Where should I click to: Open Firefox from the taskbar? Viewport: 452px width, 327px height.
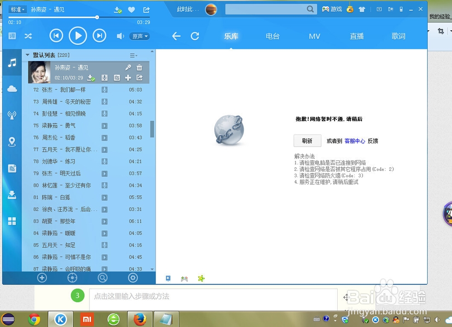(x=140, y=319)
